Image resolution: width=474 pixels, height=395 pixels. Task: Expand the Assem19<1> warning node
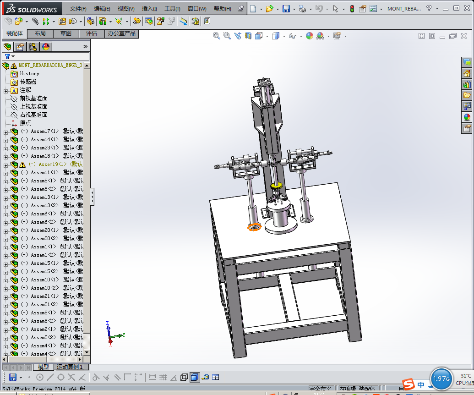click(5, 165)
